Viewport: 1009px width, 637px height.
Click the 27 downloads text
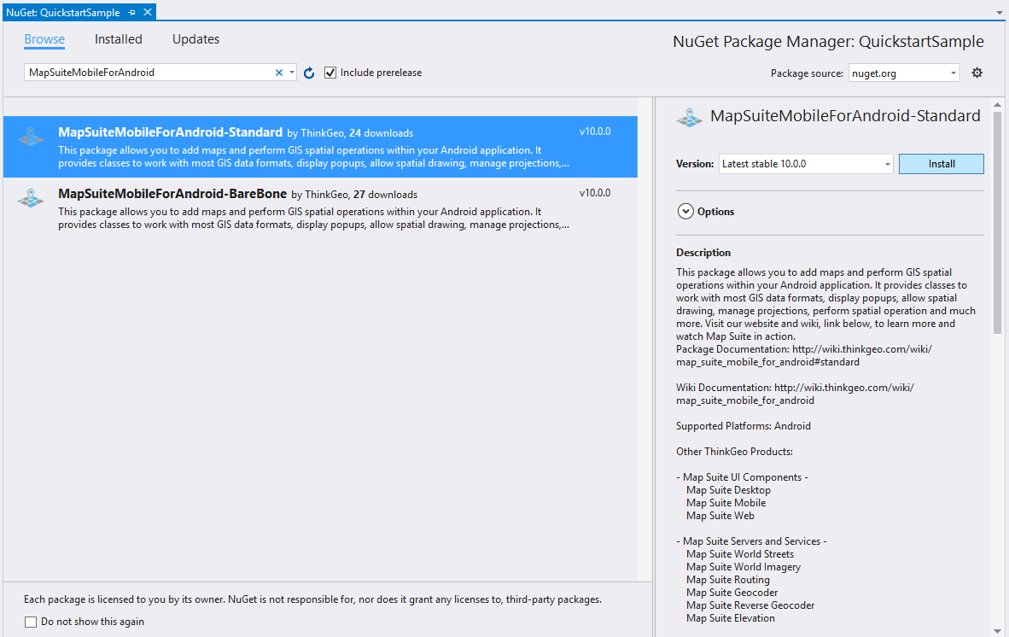pos(386,195)
